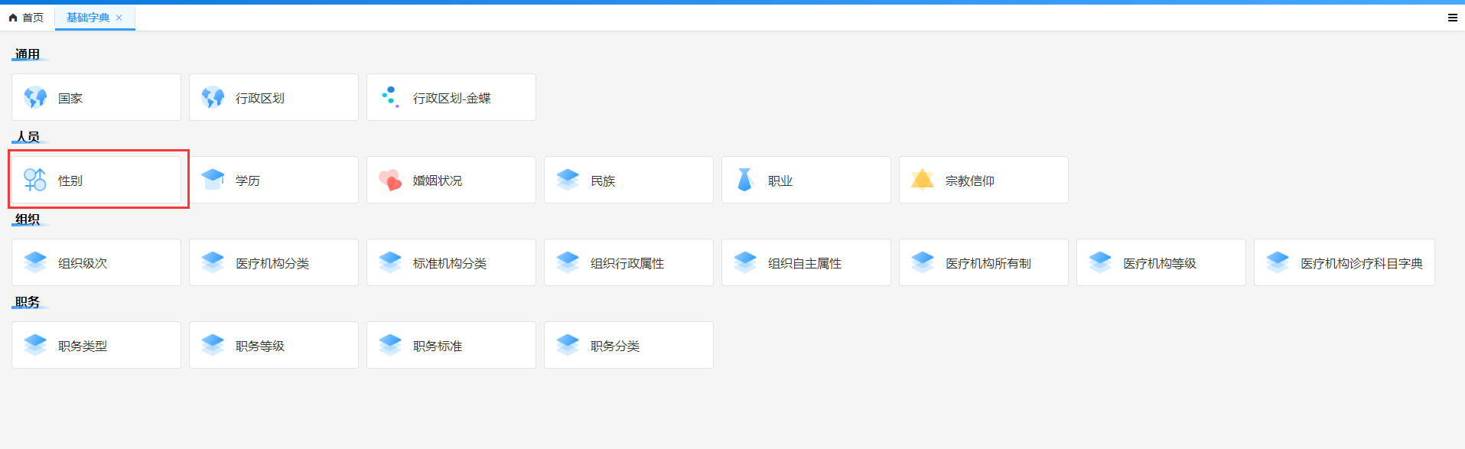Open the 组织级次 dictionary card

[96, 262]
